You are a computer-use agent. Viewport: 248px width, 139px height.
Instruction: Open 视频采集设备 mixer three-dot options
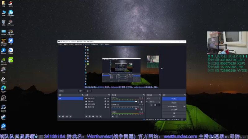click(x=142, y=109)
